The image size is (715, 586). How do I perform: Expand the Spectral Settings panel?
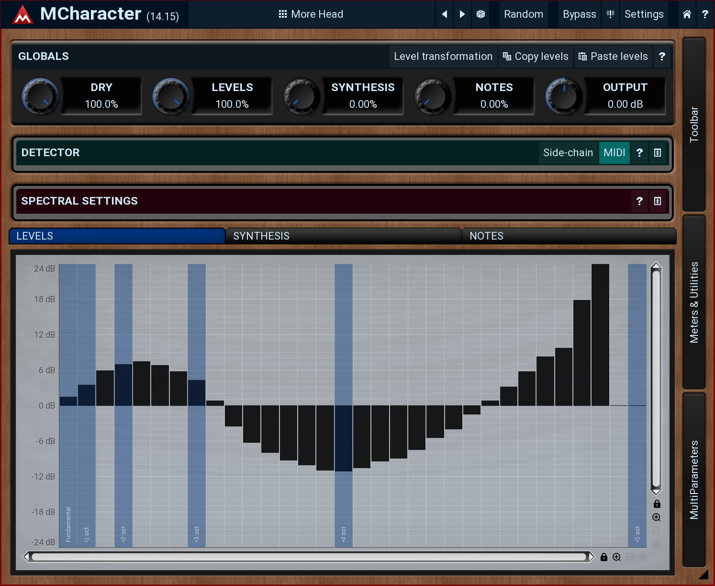point(658,201)
